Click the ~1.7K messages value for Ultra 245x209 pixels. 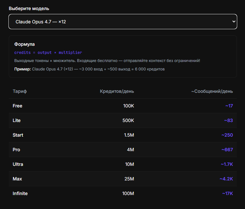(226, 164)
